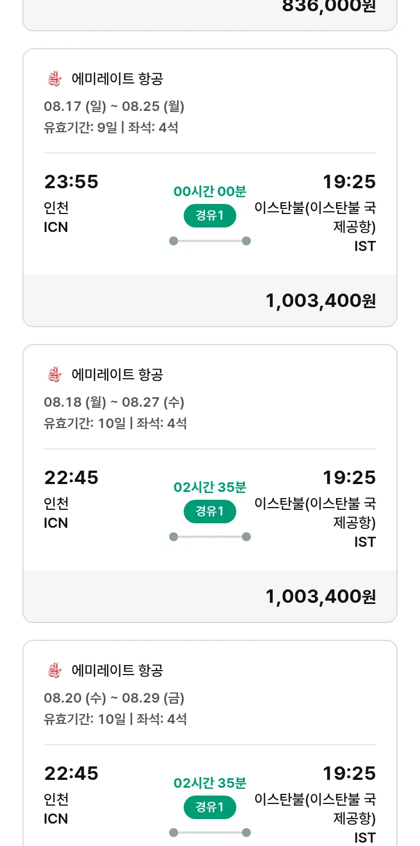Select the 1,003,400원 price of 08.18 flight
Viewport: 420px width, 846px height.
coord(320,597)
